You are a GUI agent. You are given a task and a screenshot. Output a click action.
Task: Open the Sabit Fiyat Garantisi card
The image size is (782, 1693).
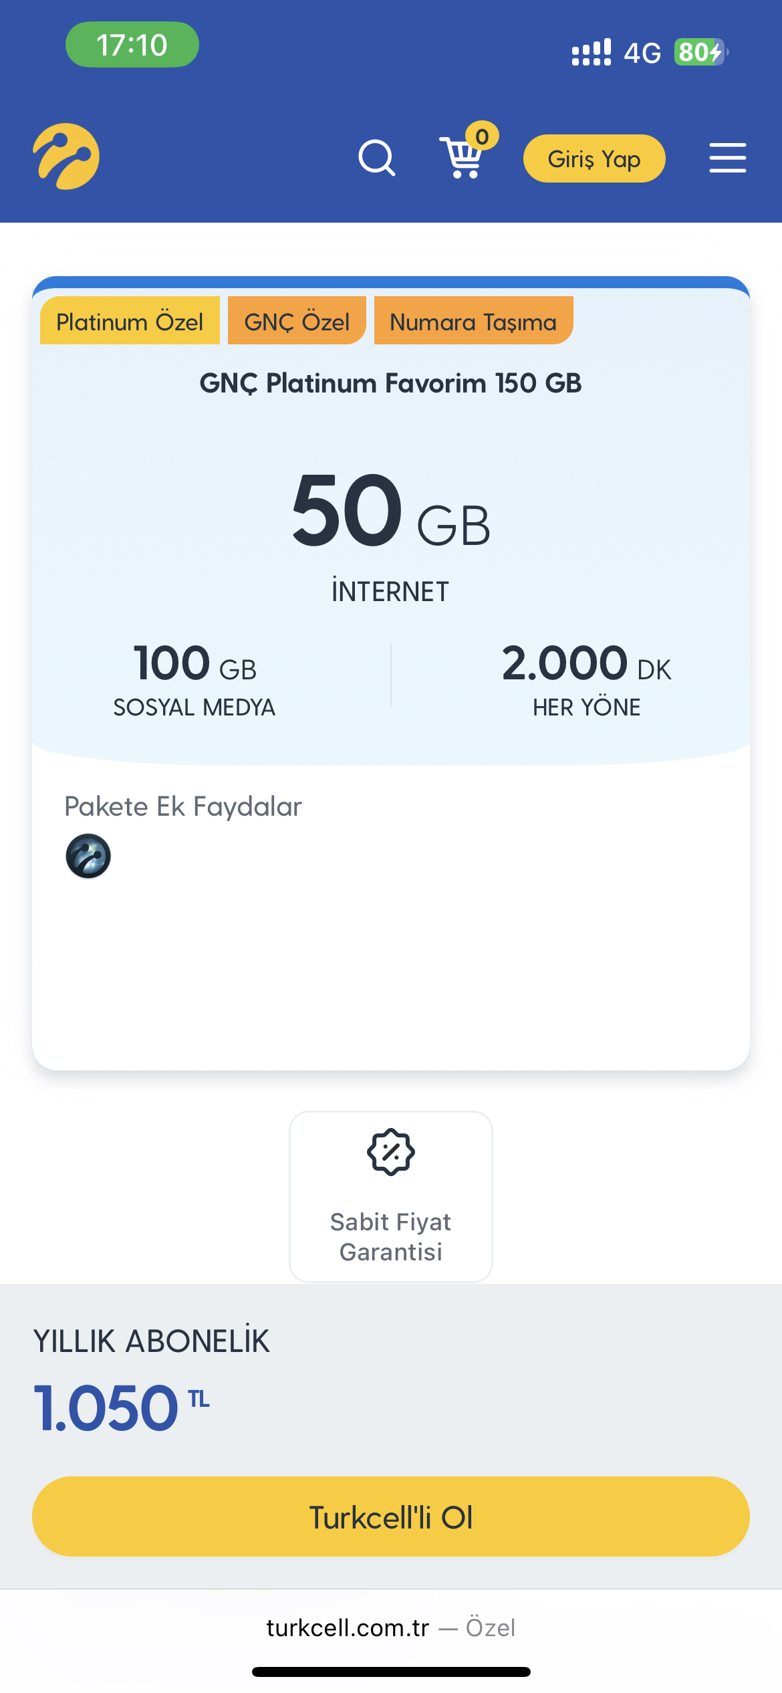(391, 1197)
